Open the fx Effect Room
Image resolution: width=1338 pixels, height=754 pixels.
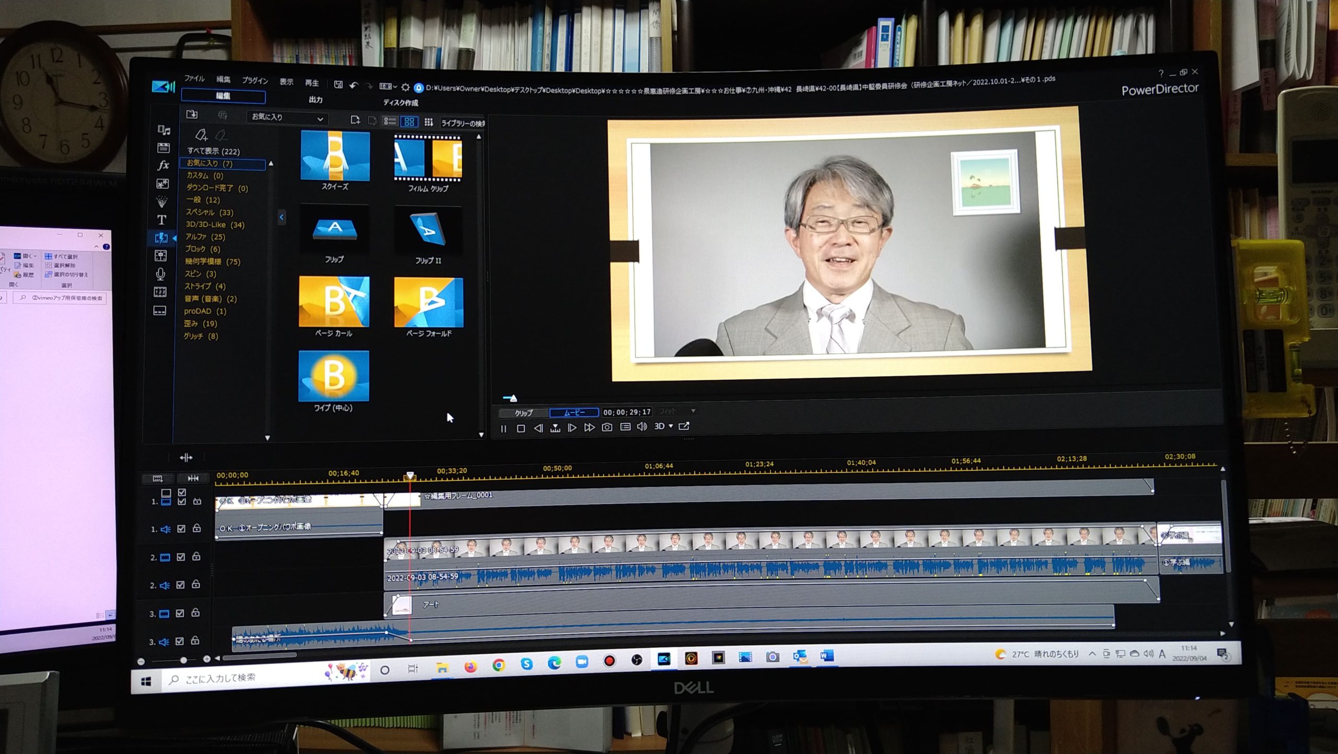(163, 166)
